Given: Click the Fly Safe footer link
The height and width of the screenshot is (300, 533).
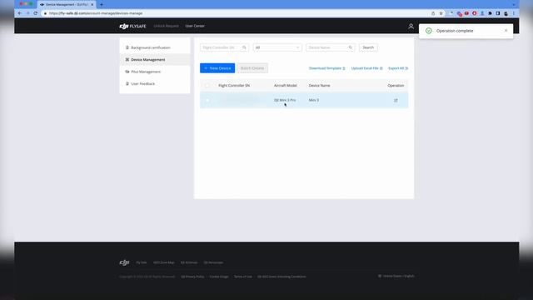Looking at the screenshot, I should 141,262.
